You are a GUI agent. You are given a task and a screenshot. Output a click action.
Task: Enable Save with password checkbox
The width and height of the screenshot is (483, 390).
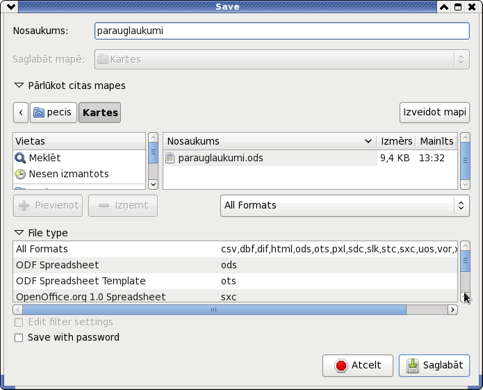19,338
